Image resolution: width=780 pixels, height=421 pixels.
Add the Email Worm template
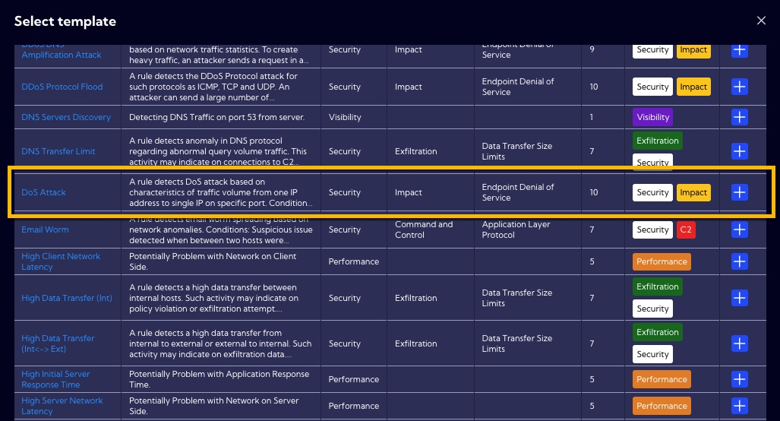739,230
